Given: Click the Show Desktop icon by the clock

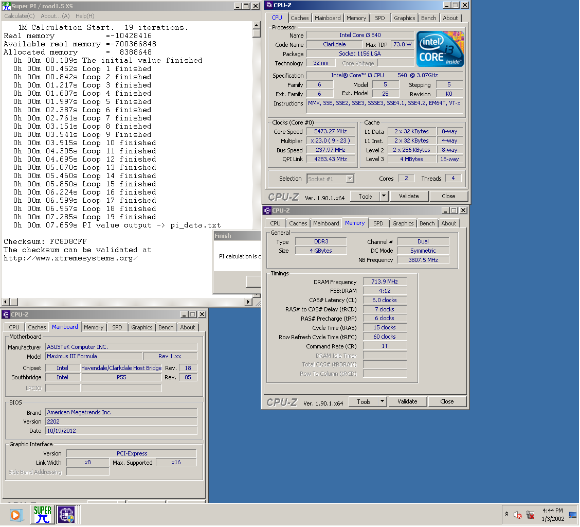Looking at the screenshot, I should (x=573, y=515).
